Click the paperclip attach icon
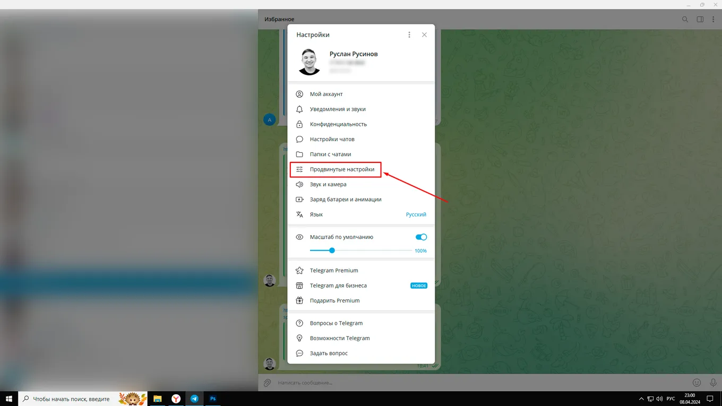The image size is (722, 406). [x=268, y=383]
